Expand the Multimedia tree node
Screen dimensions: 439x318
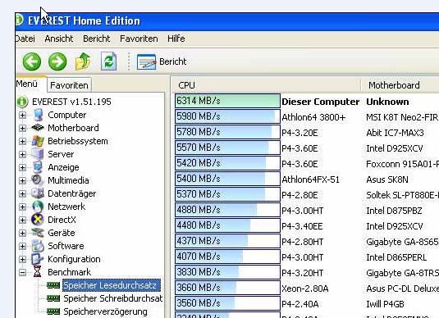[x=22, y=180]
